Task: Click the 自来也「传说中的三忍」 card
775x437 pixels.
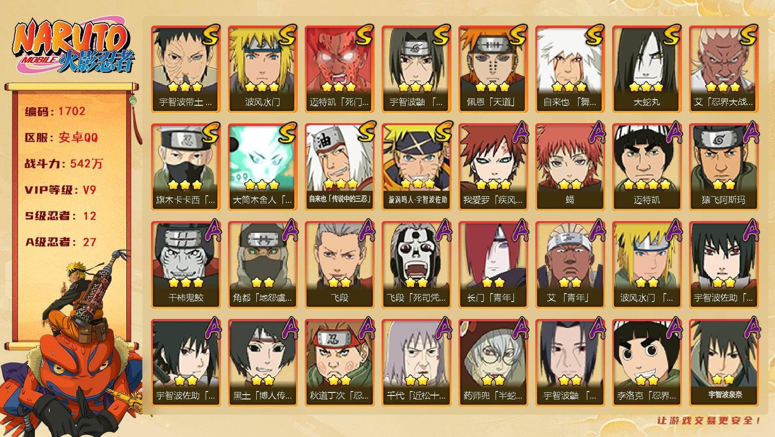Action: pos(339,167)
